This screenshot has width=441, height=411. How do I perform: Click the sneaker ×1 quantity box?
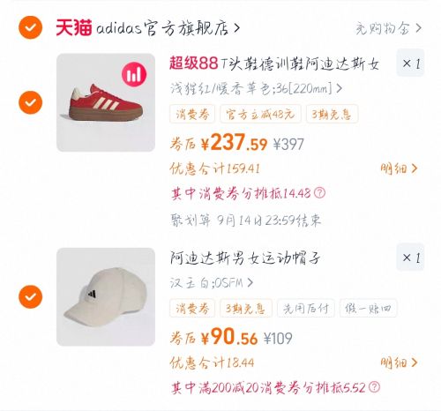coord(410,63)
